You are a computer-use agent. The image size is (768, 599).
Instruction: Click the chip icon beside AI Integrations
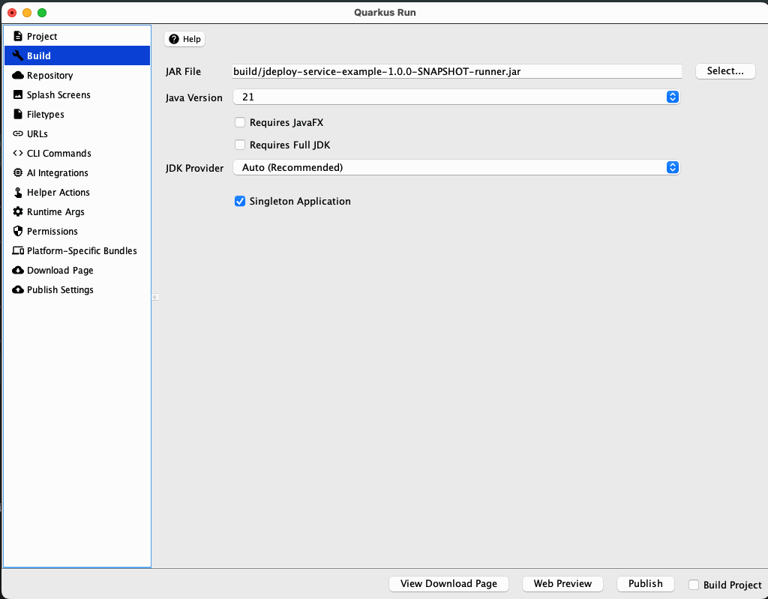tap(19, 172)
